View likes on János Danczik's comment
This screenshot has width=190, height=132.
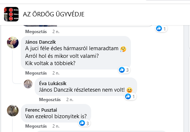[124, 70]
